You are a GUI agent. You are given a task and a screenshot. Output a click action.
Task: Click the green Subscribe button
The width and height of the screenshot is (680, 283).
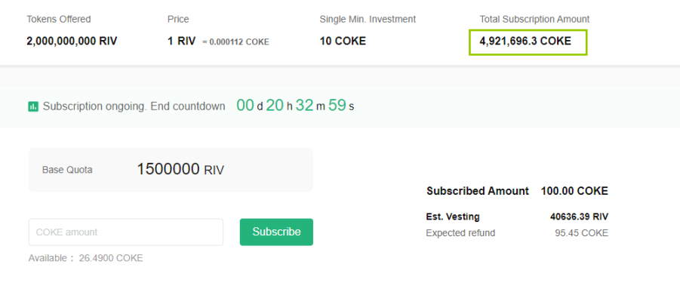click(x=276, y=232)
